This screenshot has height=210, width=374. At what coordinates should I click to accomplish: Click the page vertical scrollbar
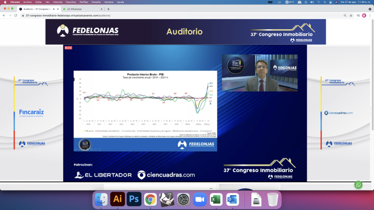(x=373, y=75)
